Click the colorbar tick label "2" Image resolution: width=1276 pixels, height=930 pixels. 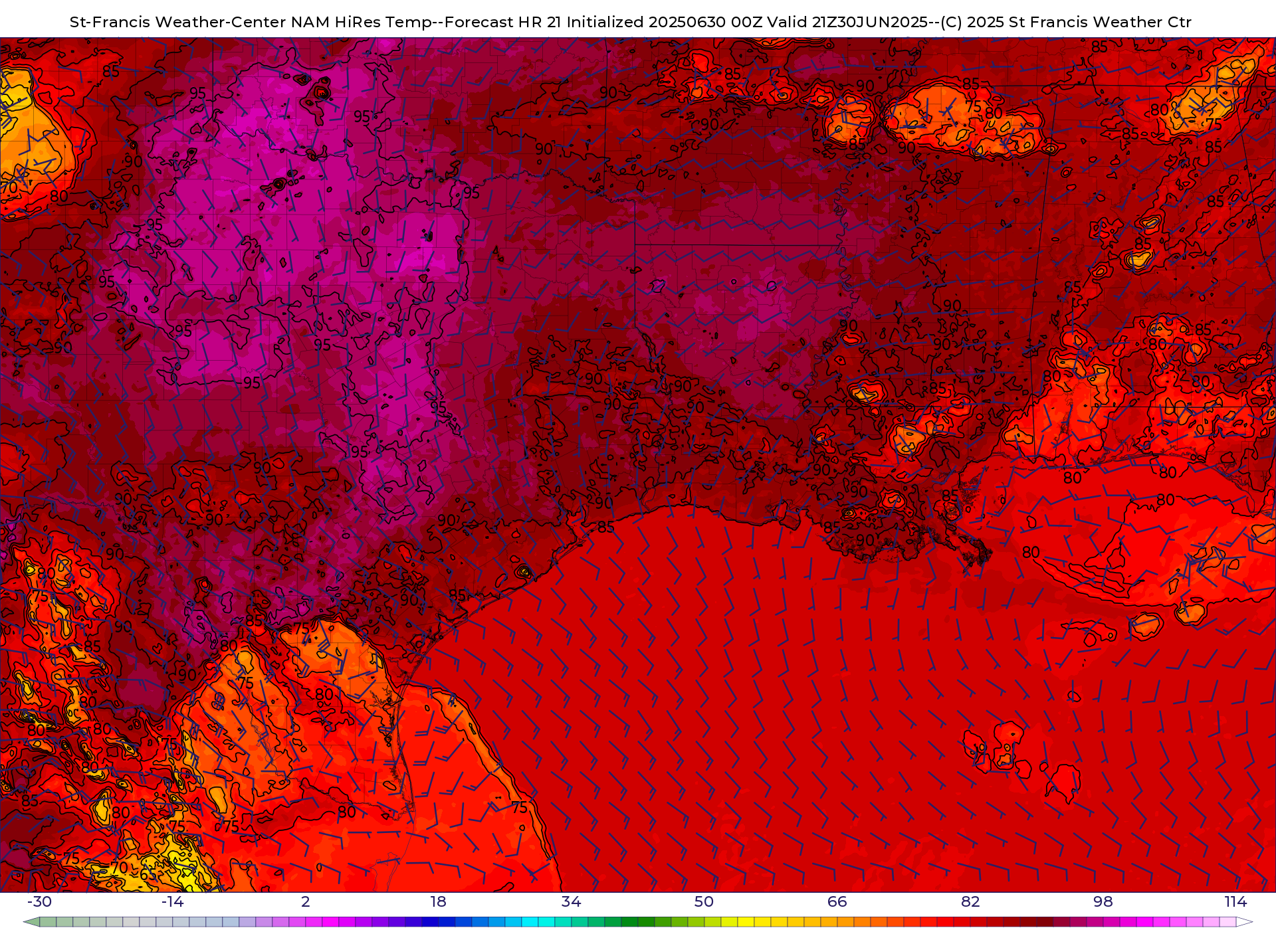[x=306, y=901]
